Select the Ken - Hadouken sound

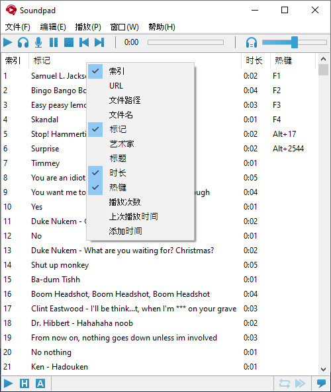coord(159,366)
